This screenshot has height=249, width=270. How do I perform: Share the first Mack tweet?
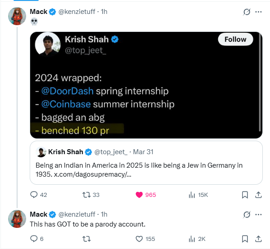tap(258, 195)
